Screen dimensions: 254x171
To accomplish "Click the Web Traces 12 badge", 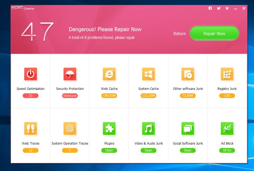I will (x=31, y=151).
